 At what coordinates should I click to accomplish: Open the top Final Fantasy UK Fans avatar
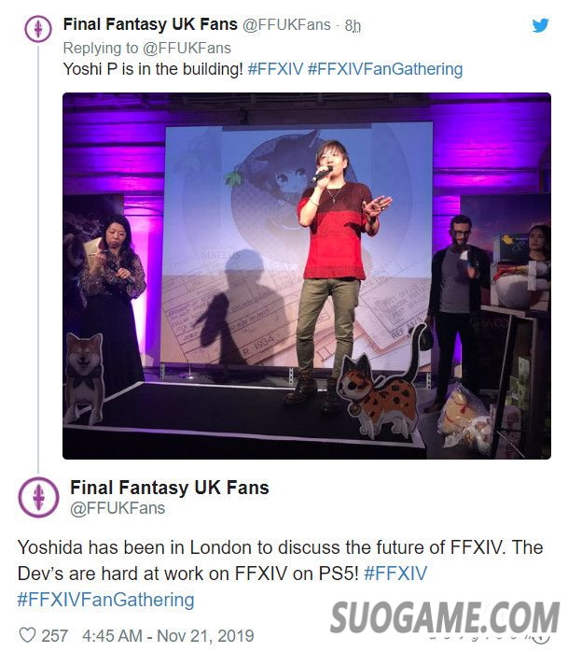click(x=37, y=29)
